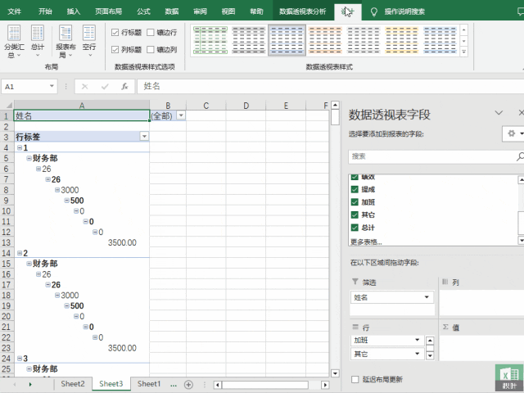Open the field list tools gear menu
This screenshot has height=393, width=524.
(513, 133)
